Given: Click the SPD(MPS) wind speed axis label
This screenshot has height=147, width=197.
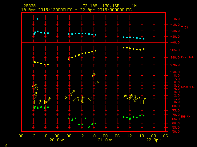Looking at the screenshot, I should tap(188, 87).
